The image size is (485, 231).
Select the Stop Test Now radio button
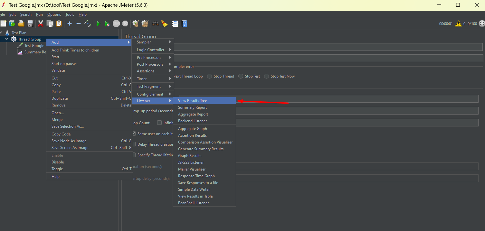267,76
